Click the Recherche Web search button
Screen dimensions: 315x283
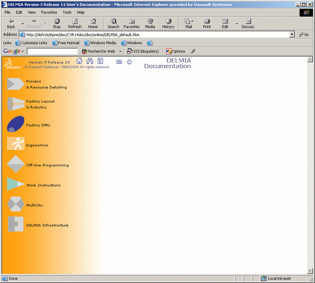point(99,51)
